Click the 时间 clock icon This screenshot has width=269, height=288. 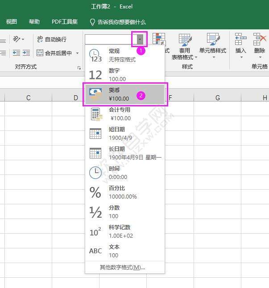click(95, 173)
